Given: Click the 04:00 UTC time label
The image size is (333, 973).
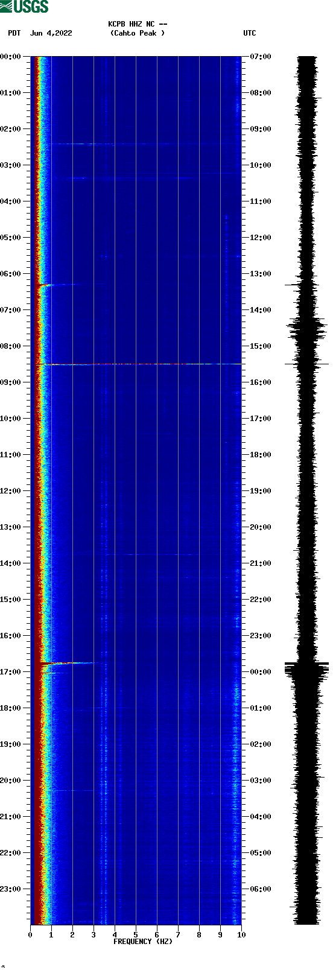Looking at the screenshot, I should [x=261, y=817].
